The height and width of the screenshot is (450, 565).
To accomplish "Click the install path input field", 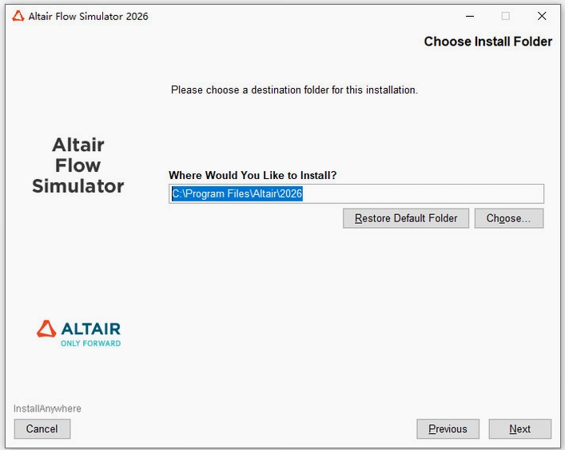I will [356, 194].
